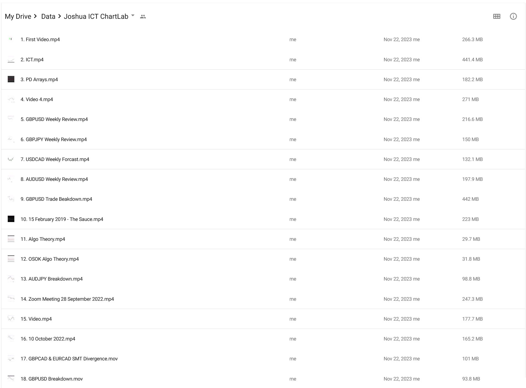The width and height of the screenshot is (526, 388).
Task: Switch to grid layout view
Action: pos(496,16)
